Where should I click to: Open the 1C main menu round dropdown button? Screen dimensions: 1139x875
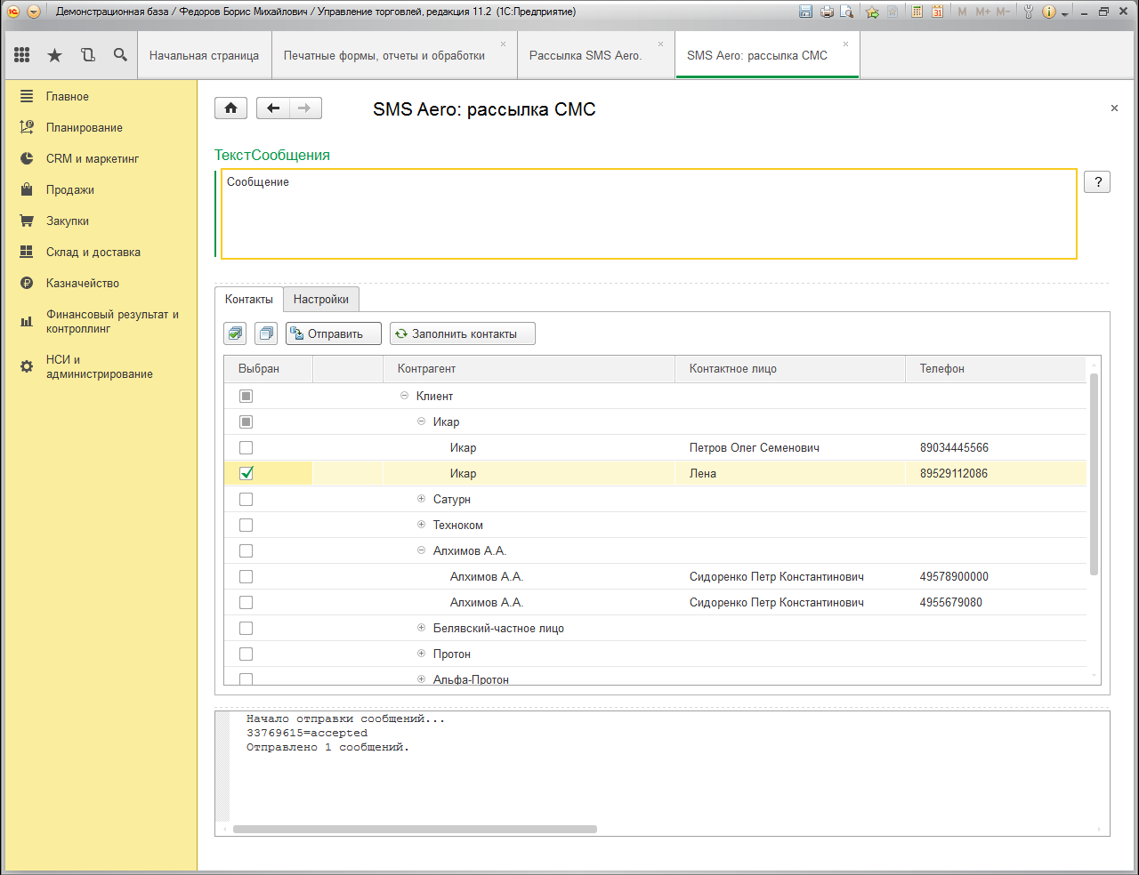click(34, 12)
